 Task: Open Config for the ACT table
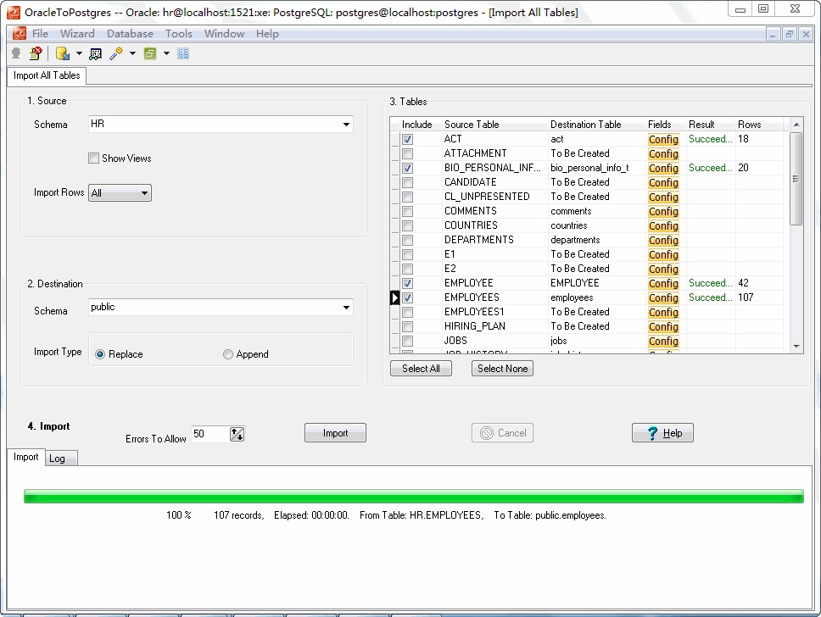pyautogui.click(x=663, y=139)
